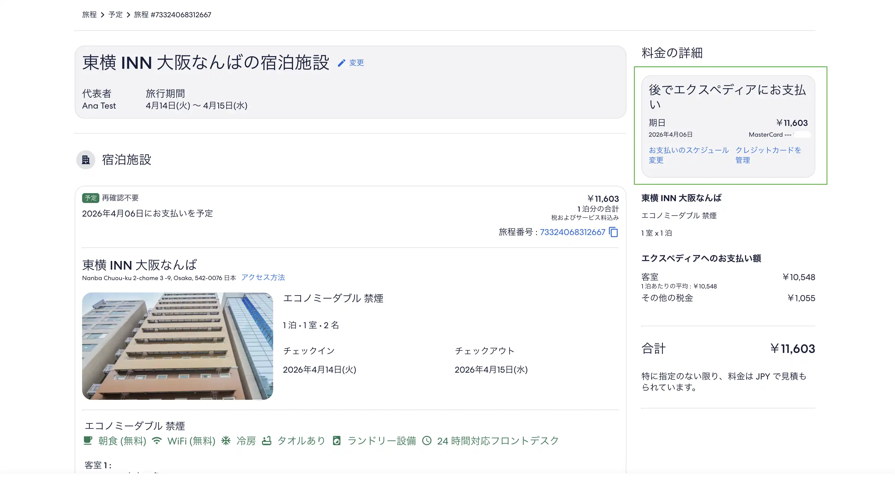Select the WiFi amenity icon
This screenshot has width=895, height=480.
(x=157, y=441)
